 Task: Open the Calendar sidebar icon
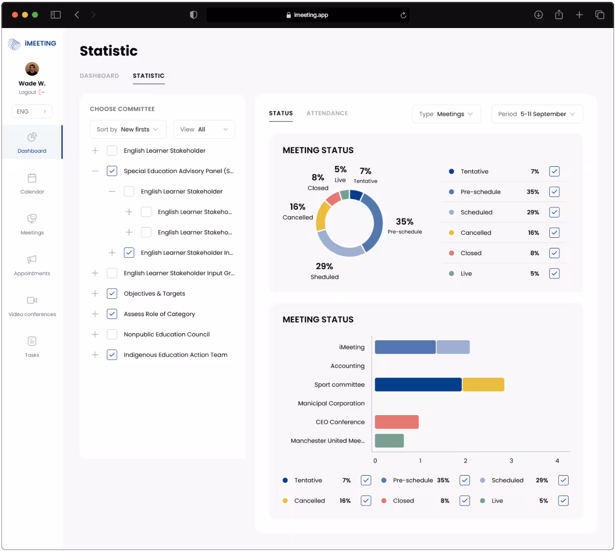click(x=32, y=178)
